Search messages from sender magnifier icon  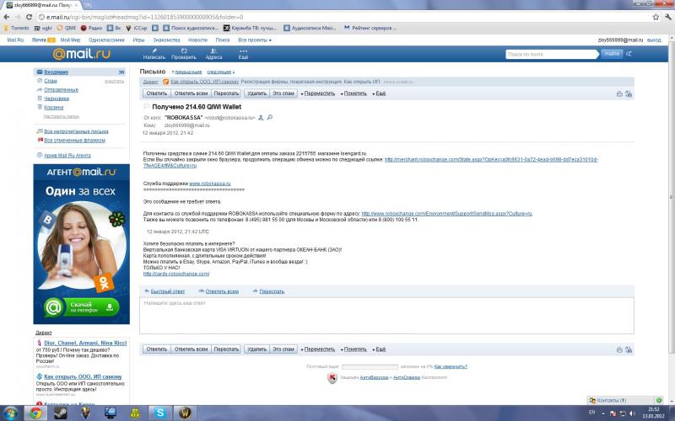[270, 117]
